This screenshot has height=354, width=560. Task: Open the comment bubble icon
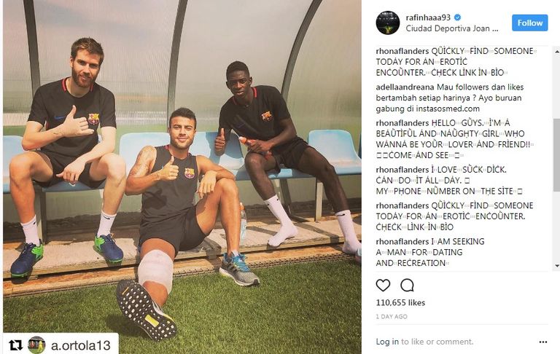tap(407, 285)
